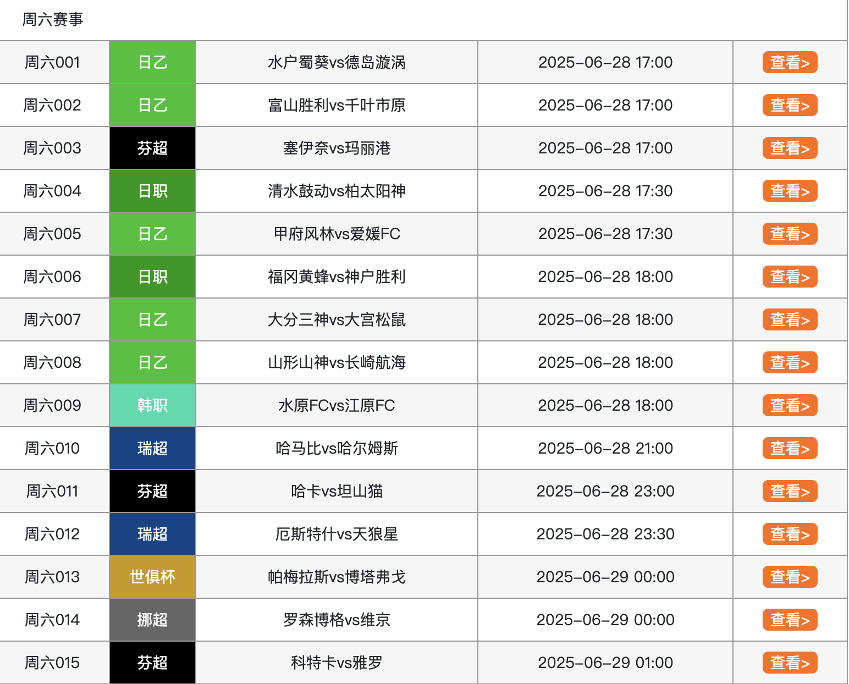Viewport: 849px width, 684px height.
Task: Select 日乙 tag in 周六007 row
Action: (152, 319)
